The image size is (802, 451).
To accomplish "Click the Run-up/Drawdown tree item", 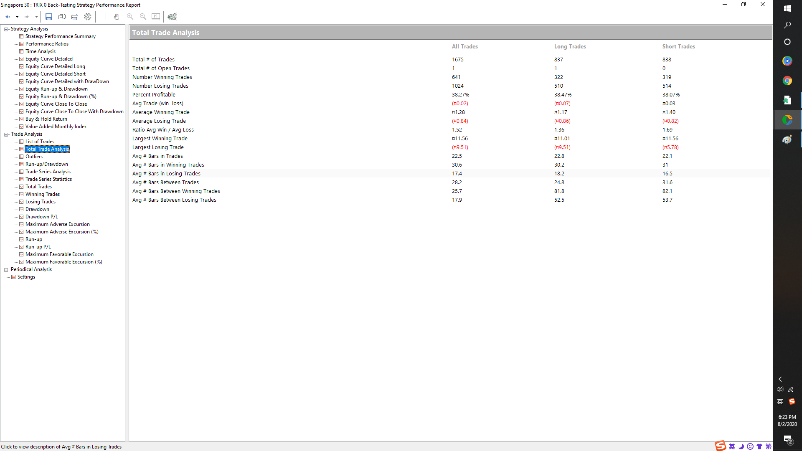I will 47,164.
